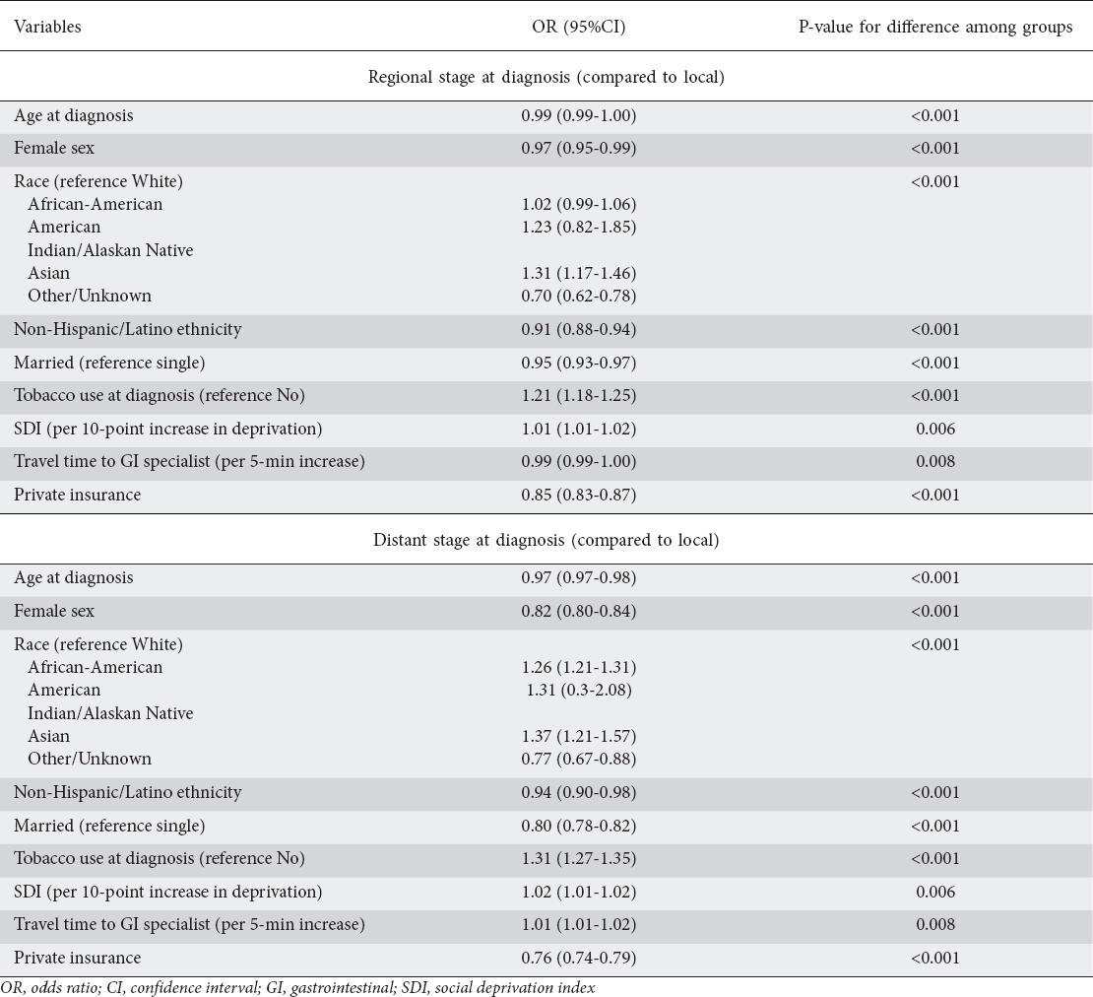Click the value 0.77 (0.67-0.88)
The image size is (1093, 997).
(x=579, y=759)
